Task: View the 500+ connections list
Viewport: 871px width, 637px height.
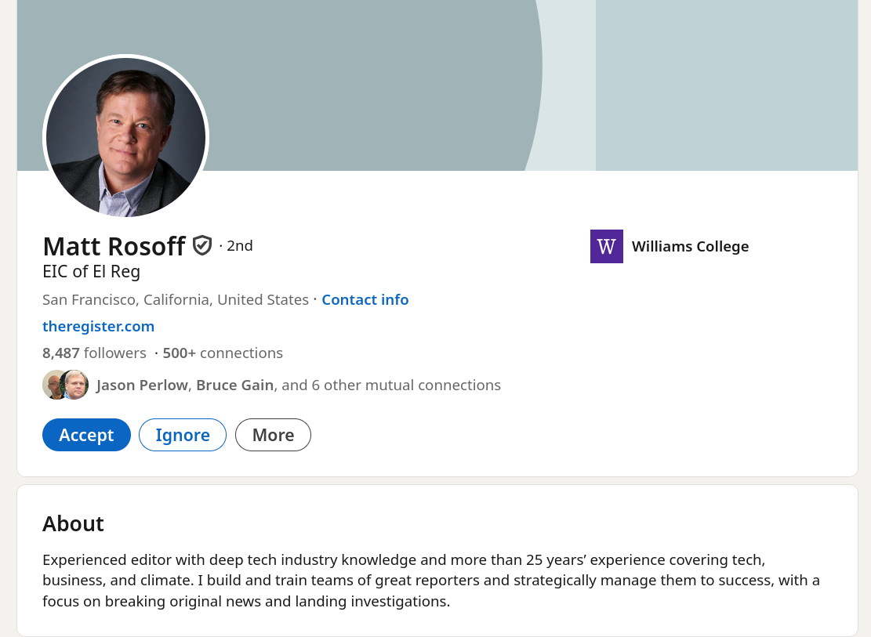Action: (x=223, y=353)
